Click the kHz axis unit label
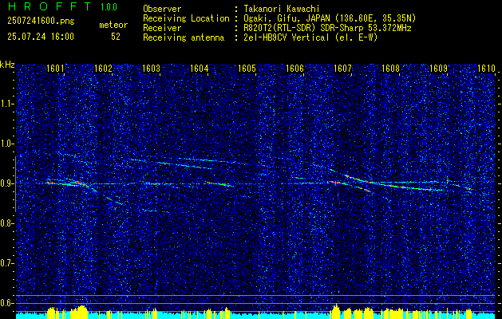 point(7,65)
